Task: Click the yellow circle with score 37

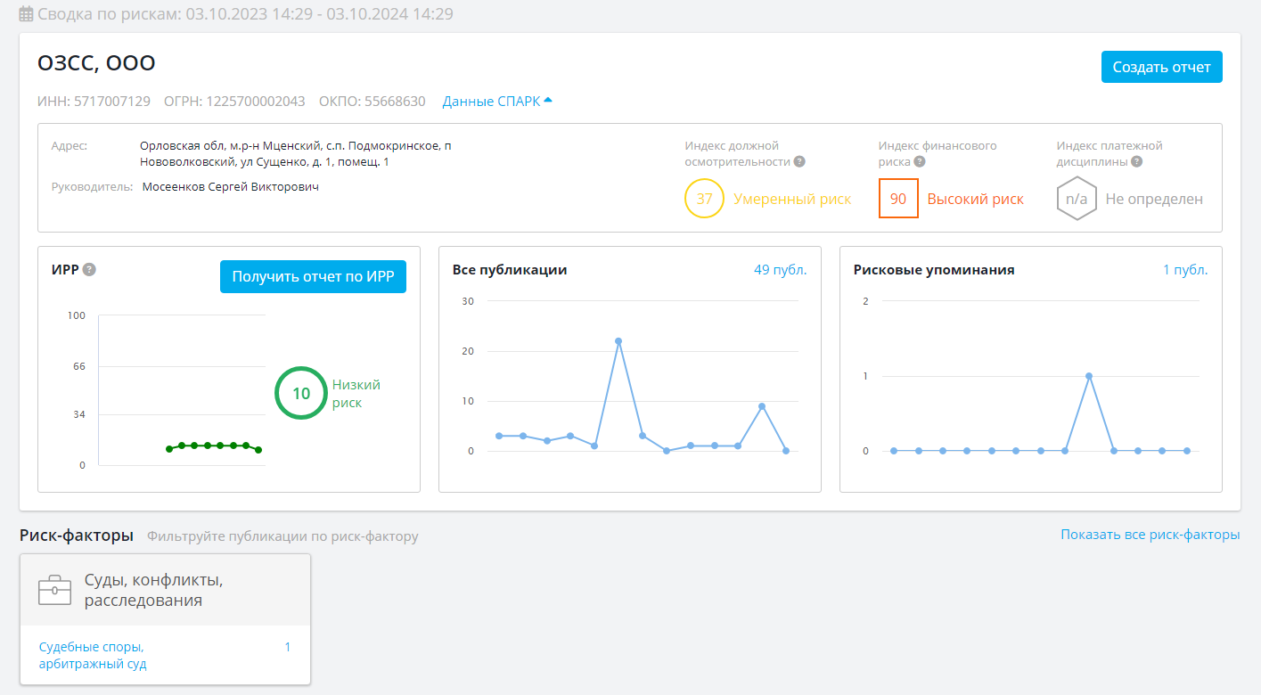Action: pyautogui.click(x=704, y=199)
